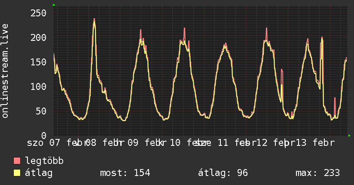Click the 0 y-axis label
354x185 pixels.
tap(43, 136)
